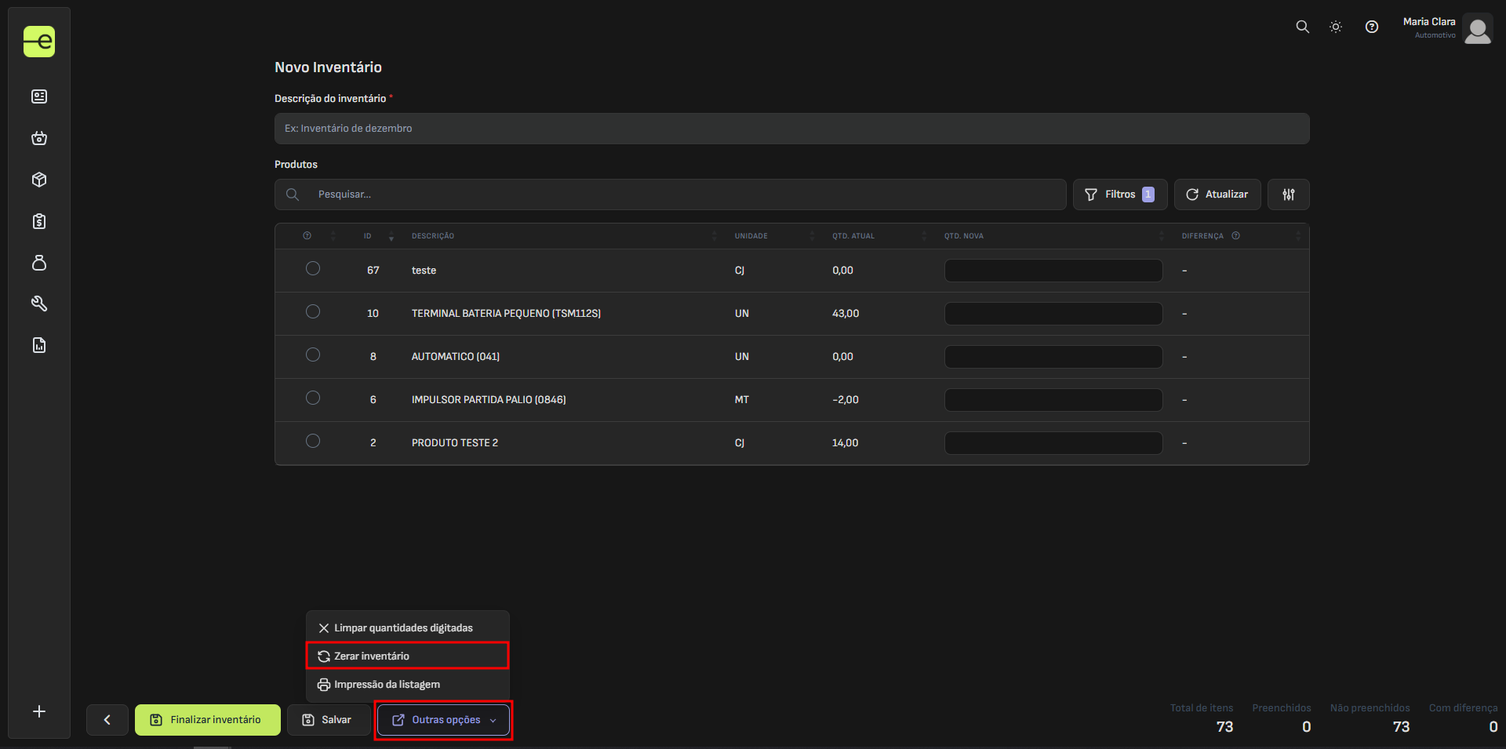Click the plus icon at sidebar bottom
This screenshot has width=1506, height=749.
click(39, 711)
